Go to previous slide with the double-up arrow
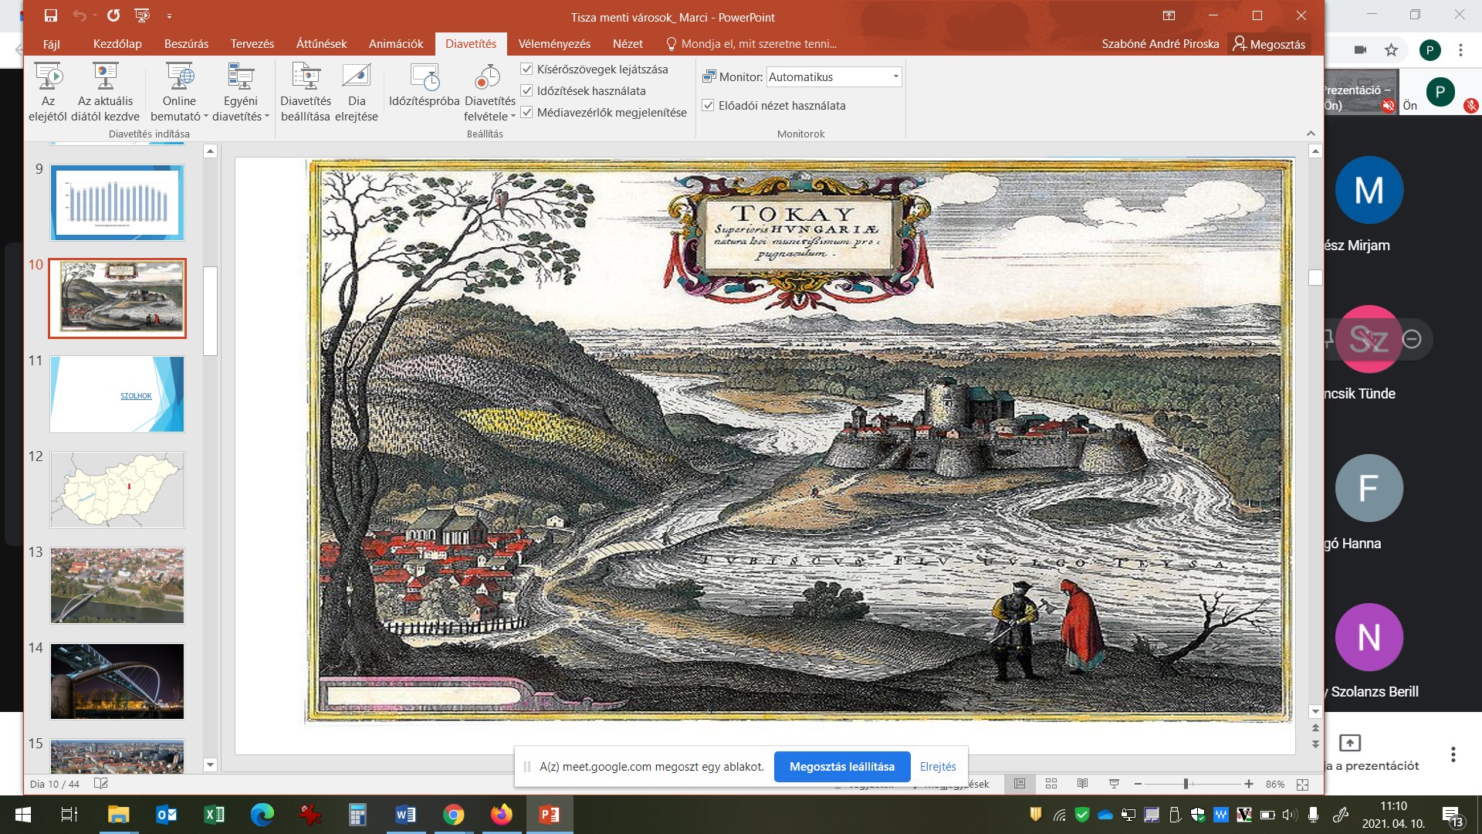 point(1315,727)
